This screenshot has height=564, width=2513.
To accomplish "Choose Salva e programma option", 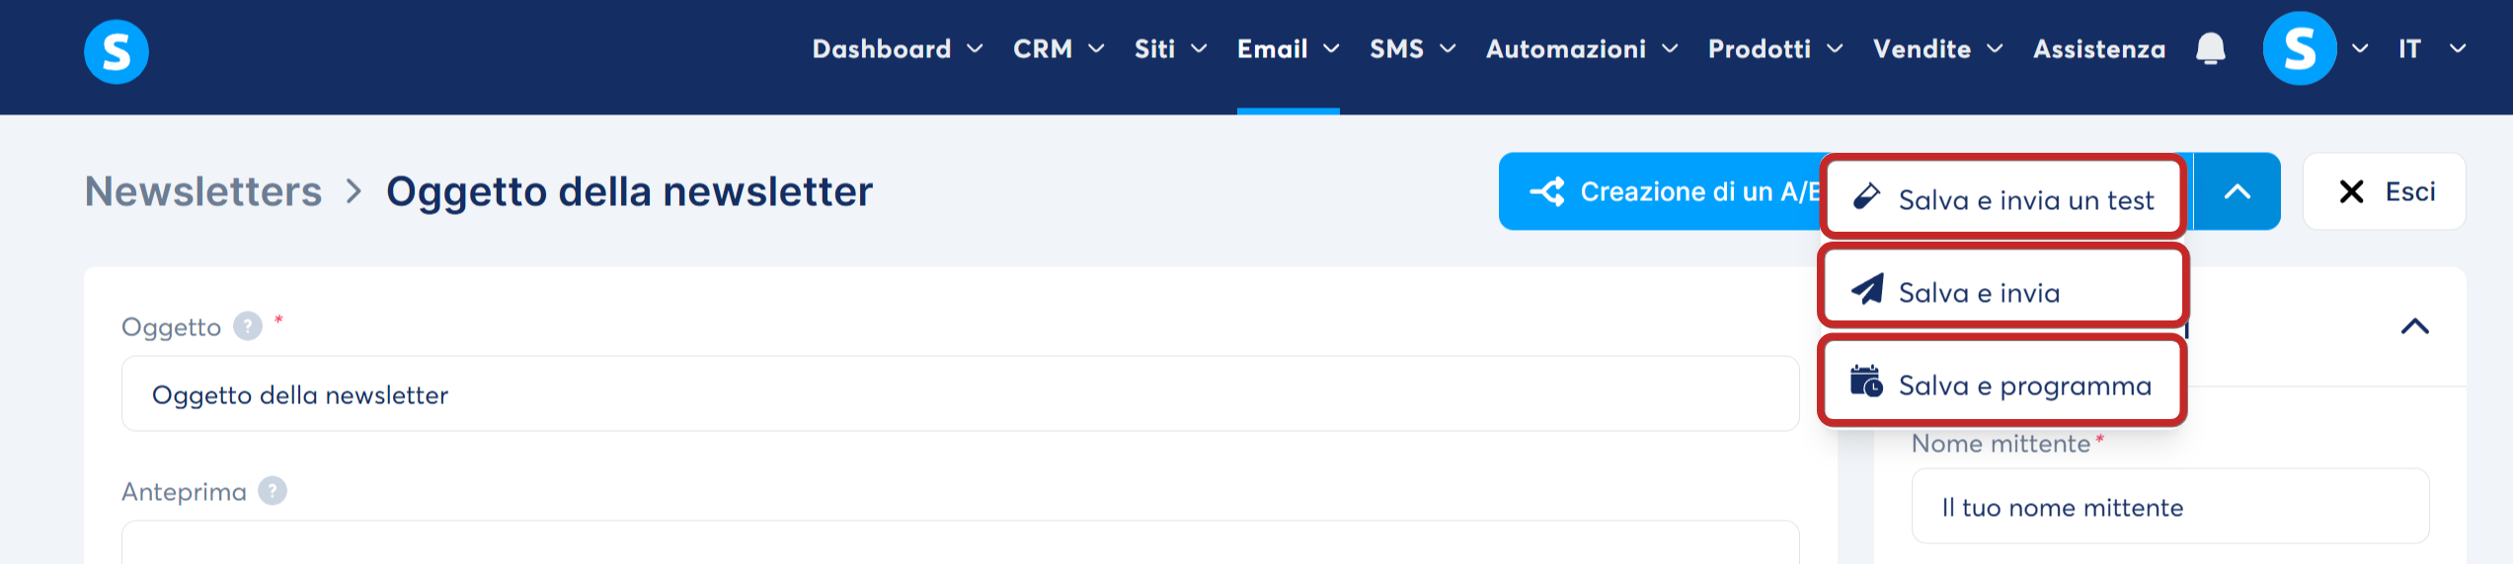I will (x=2003, y=384).
